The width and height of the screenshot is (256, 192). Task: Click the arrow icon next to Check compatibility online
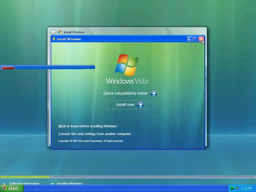click(153, 93)
